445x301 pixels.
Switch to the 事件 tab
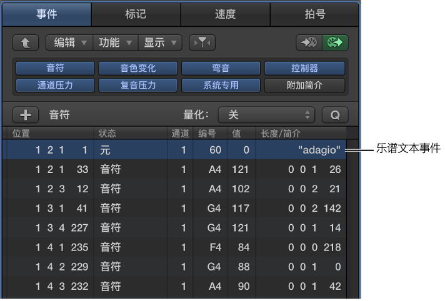47,14
